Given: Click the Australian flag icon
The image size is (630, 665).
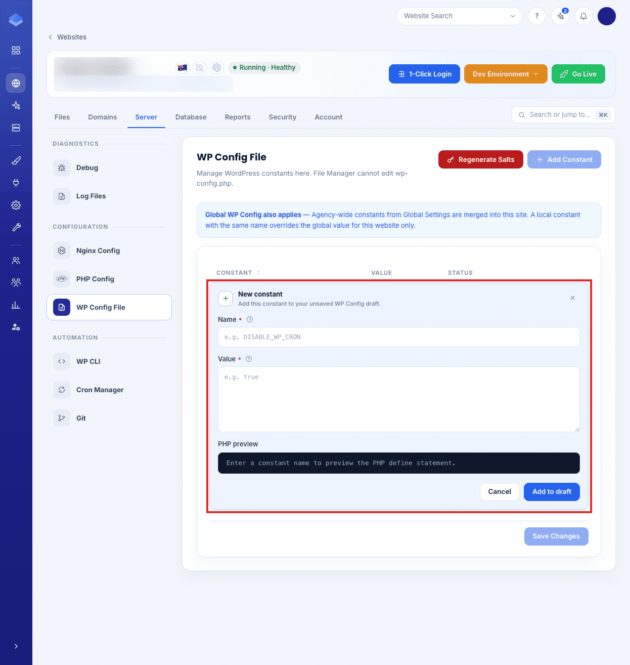Looking at the screenshot, I should tap(183, 68).
